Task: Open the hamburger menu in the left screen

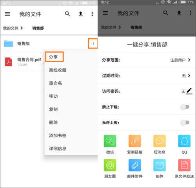Action: tap(7, 14)
